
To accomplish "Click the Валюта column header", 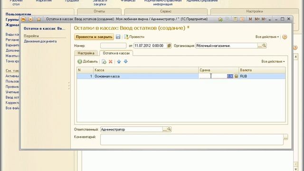I will 262,70.
